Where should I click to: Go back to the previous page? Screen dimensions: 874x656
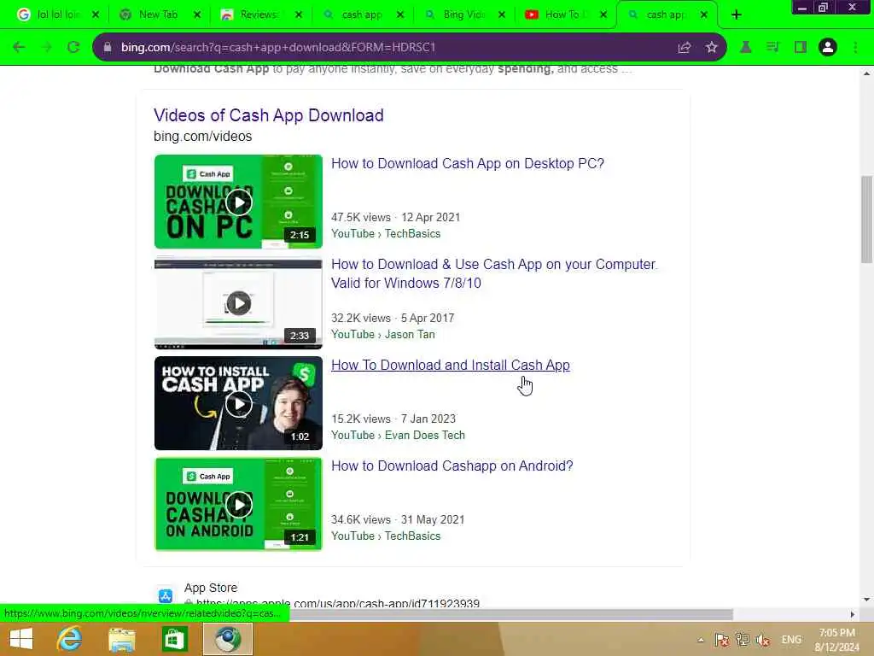click(19, 48)
